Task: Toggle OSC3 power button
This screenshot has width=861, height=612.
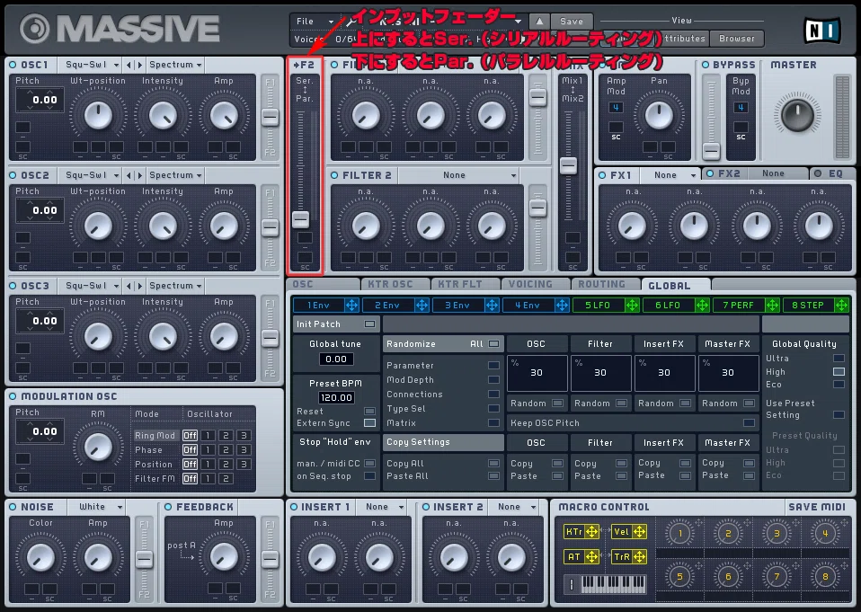Action: coord(13,286)
